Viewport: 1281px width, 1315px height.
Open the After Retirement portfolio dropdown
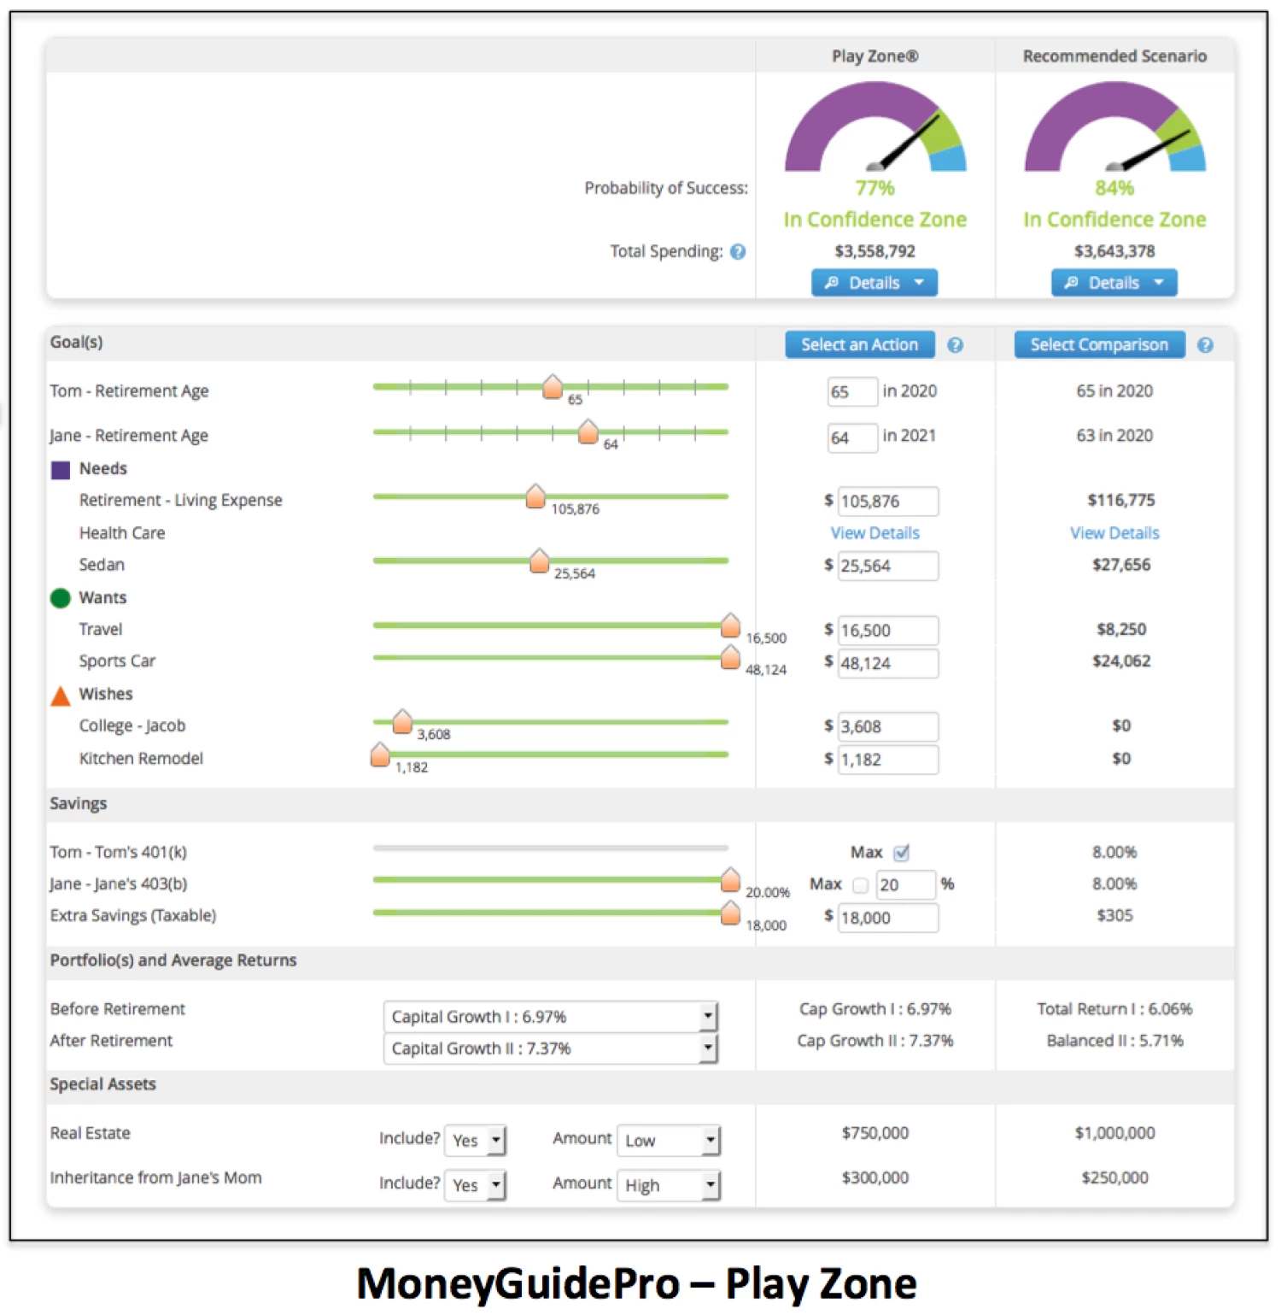click(x=706, y=1048)
